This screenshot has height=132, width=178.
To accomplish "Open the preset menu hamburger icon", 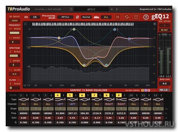I will click(71, 9).
